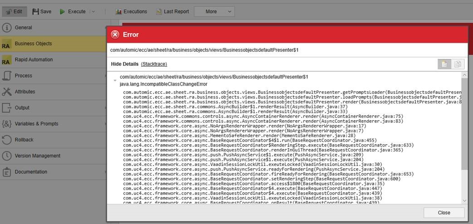Click the Rollback circular arrow icon
This screenshot has height=224, width=473.
[x=7, y=140]
